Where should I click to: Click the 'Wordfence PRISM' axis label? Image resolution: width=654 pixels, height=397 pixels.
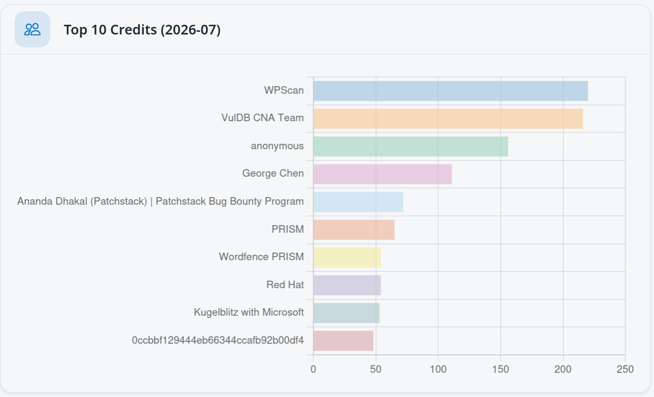pos(261,257)
